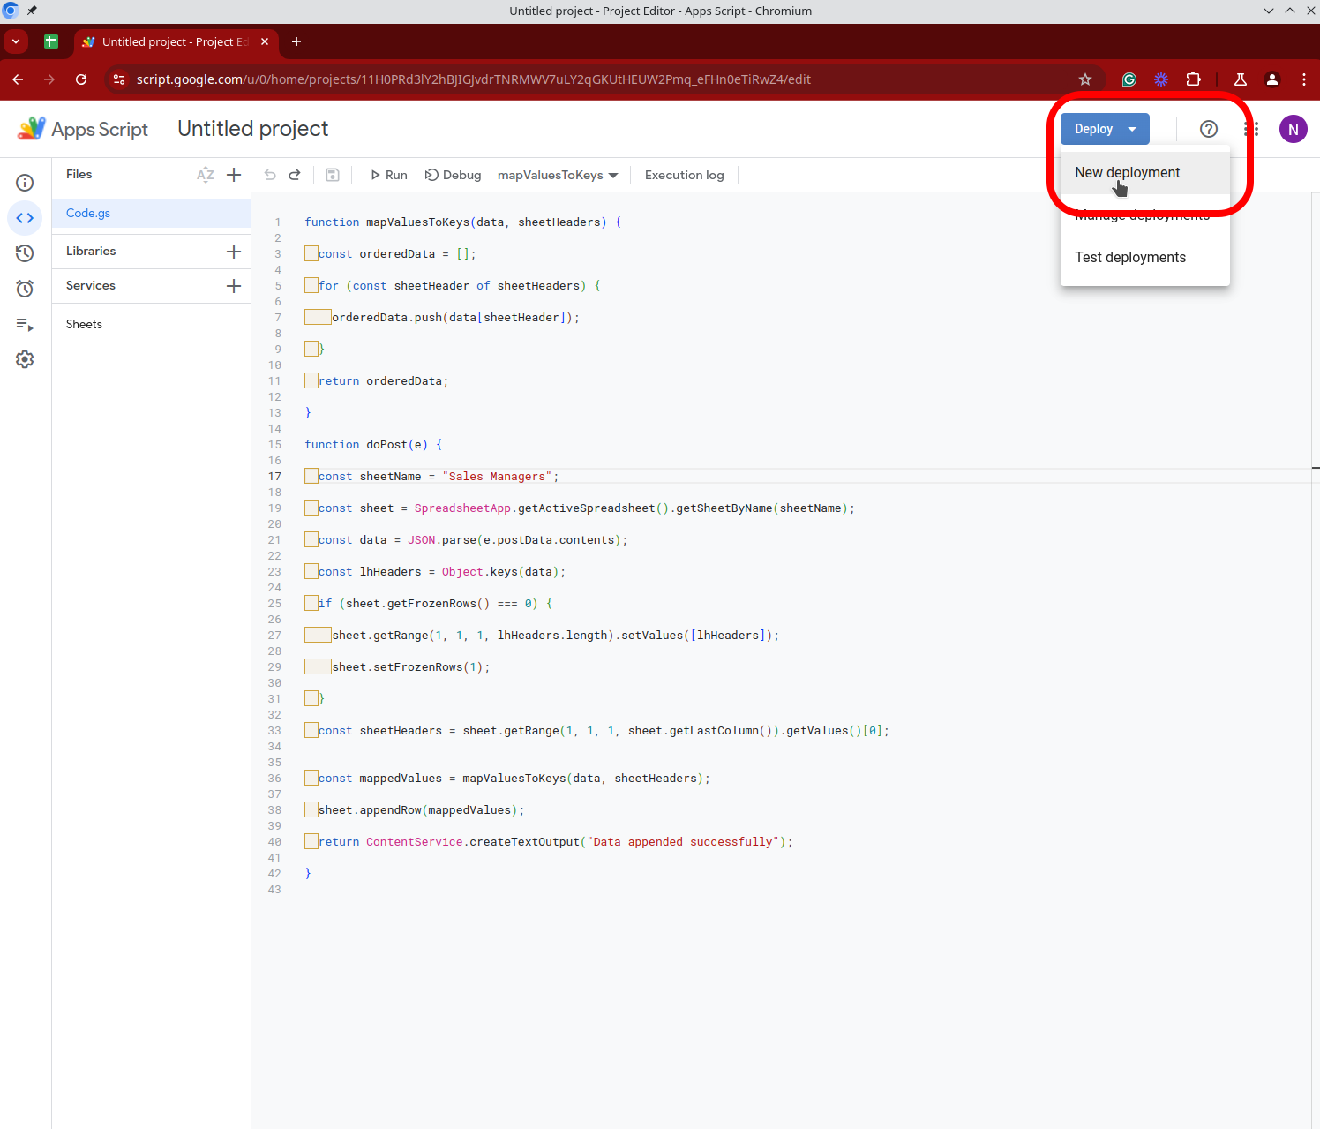The height and width of the screenshot is (1129, 1320).
Task: Add a library with the plus icon
Action: tap(234, 252)
